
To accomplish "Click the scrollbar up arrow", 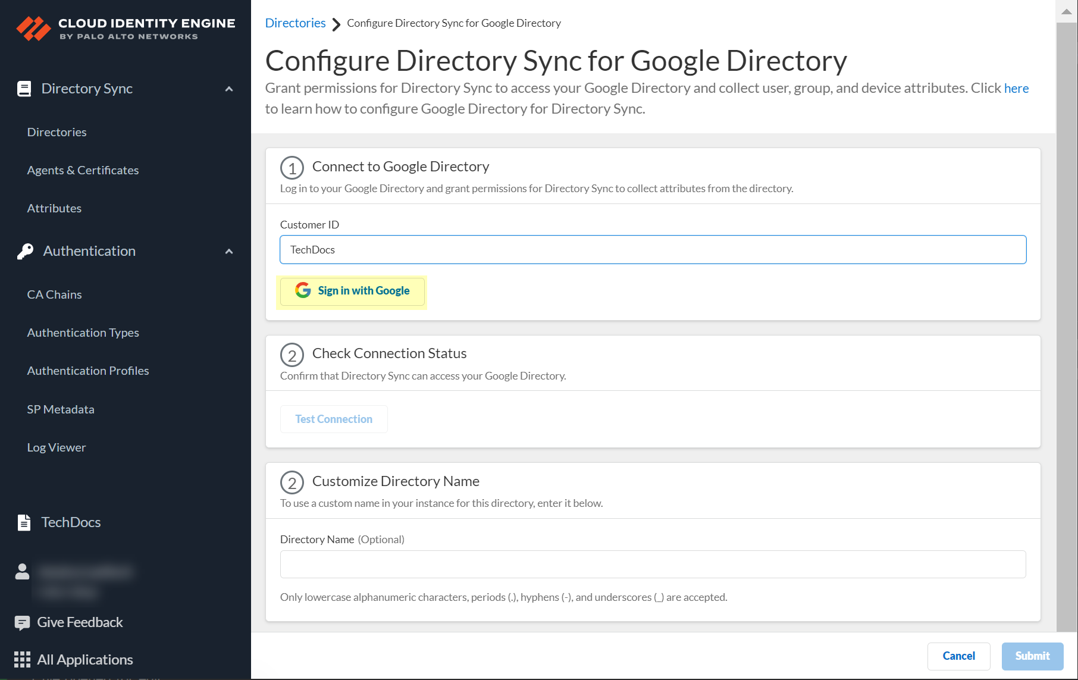I will point(1066,12).
